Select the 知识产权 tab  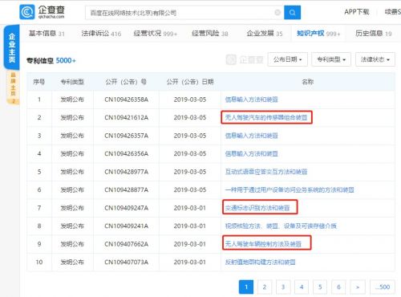coord(318,34)
